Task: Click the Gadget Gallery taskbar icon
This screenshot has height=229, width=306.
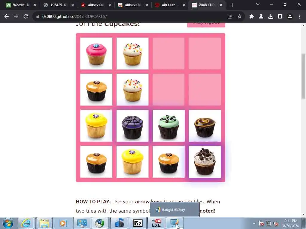Action: 175,223
